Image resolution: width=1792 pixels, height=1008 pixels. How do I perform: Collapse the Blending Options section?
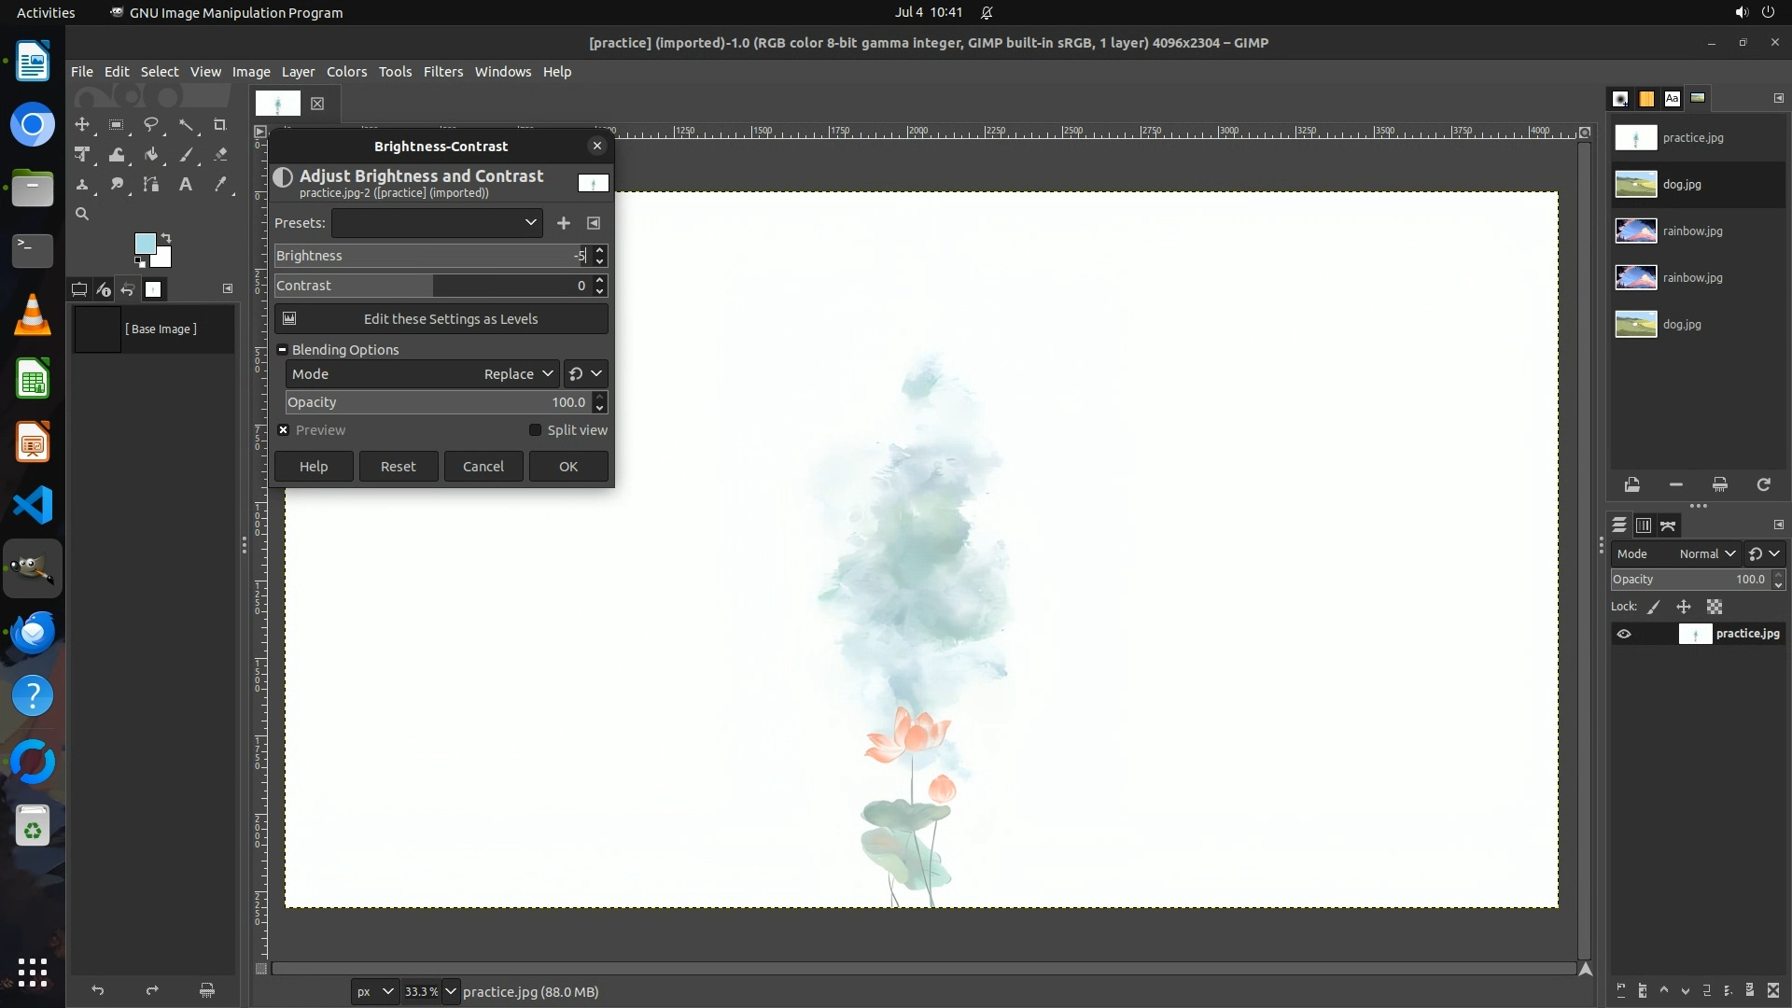coord(282,350)
